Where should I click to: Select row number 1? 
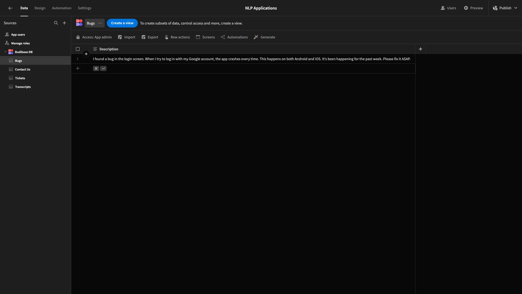click(x=77, y=59)
